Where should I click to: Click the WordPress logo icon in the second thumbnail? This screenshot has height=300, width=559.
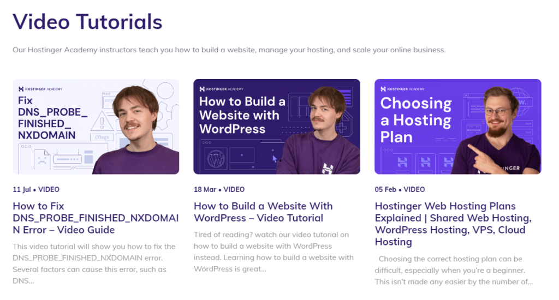coord(216,159)
